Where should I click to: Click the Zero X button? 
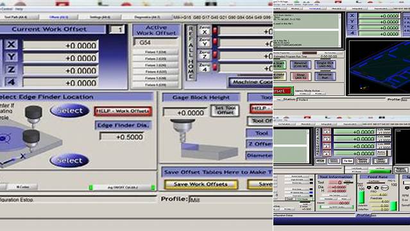coord(205,31)
